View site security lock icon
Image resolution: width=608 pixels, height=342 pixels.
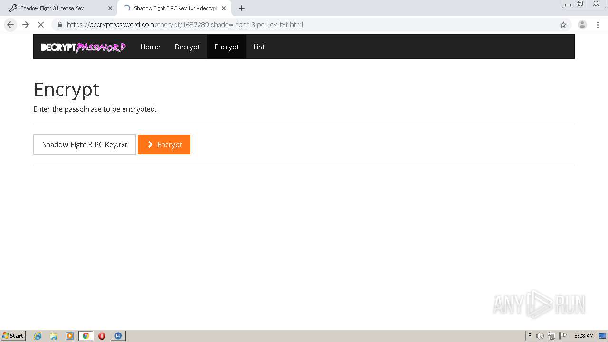click(x=59, y=25)
